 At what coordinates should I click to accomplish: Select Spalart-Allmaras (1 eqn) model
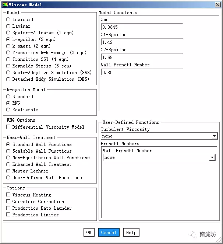coord(8,33)
